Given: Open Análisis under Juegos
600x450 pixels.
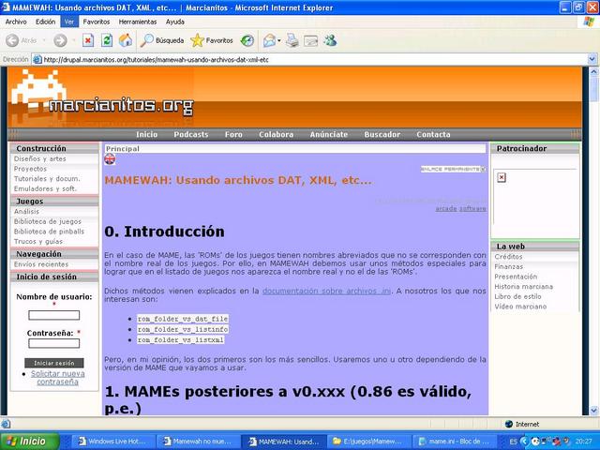Looking at the screenshot, I should 26,211.
